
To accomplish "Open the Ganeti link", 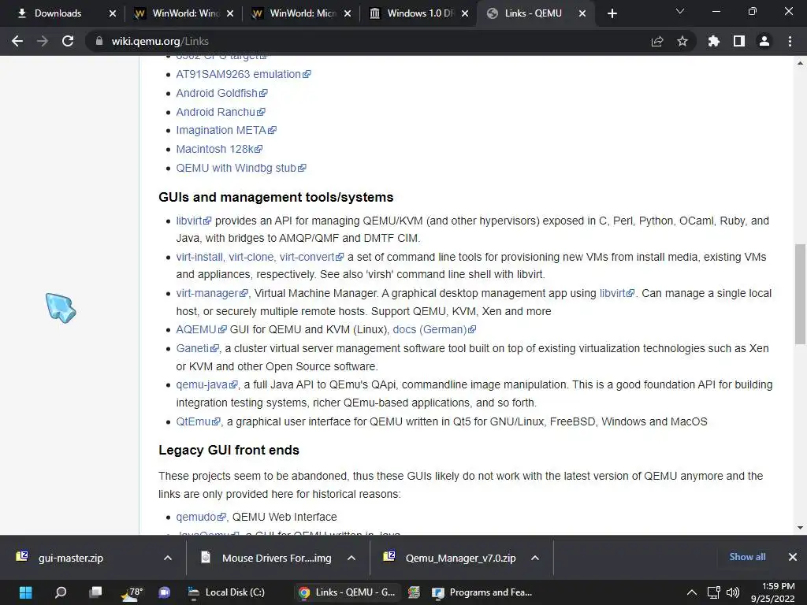I will click(197, 348).
